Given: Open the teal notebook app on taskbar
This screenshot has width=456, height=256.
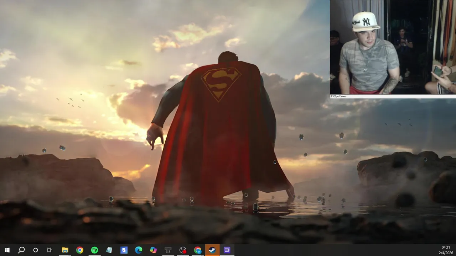Looking at the screenshot, I should point(109,250).
